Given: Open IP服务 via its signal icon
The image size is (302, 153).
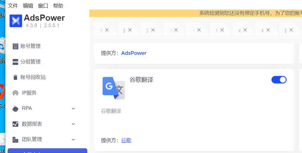Looking at the screenshot, I should point(15,93).
